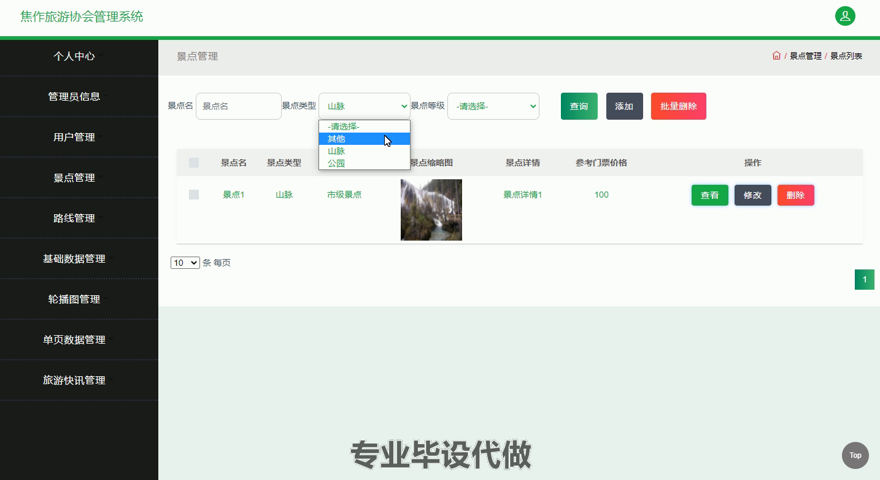
Task: Select 其他 in the type list
Action: (365, 139)
